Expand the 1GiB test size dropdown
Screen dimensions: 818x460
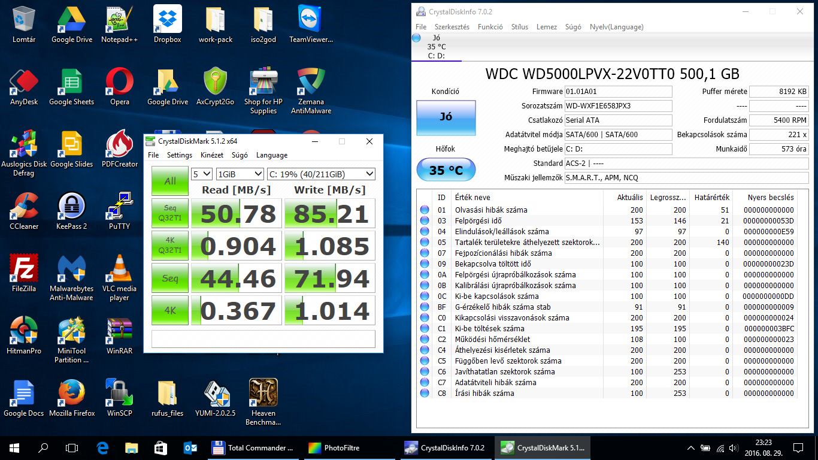click(240, 174)
